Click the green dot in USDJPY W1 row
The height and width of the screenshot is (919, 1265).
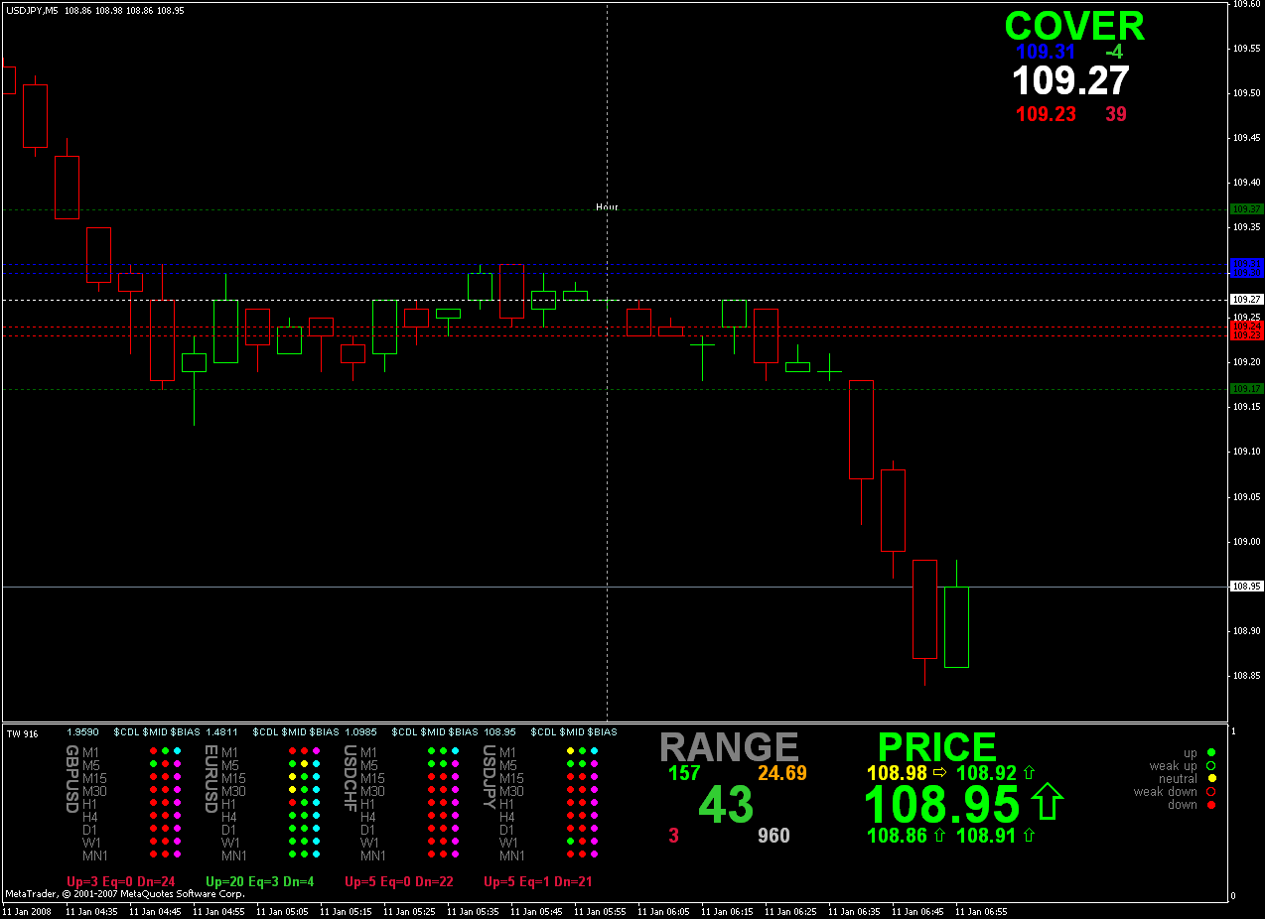pyautogui.click(x=570, y=842)
